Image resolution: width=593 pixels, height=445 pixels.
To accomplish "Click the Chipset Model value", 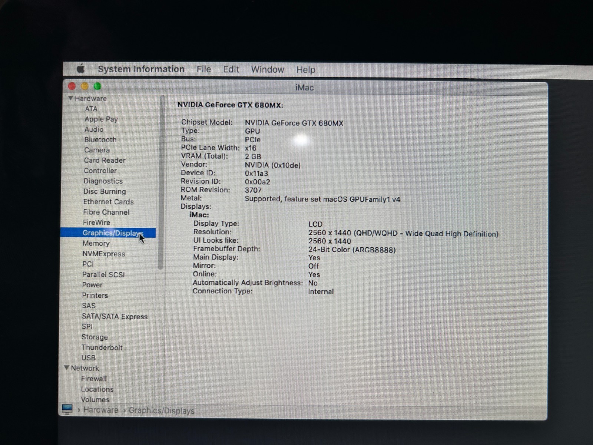I will click(294, 123).
